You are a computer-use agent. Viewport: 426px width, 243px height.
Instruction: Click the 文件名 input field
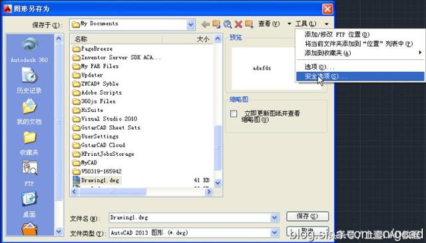pyautogui.click(x=190, y=218)
